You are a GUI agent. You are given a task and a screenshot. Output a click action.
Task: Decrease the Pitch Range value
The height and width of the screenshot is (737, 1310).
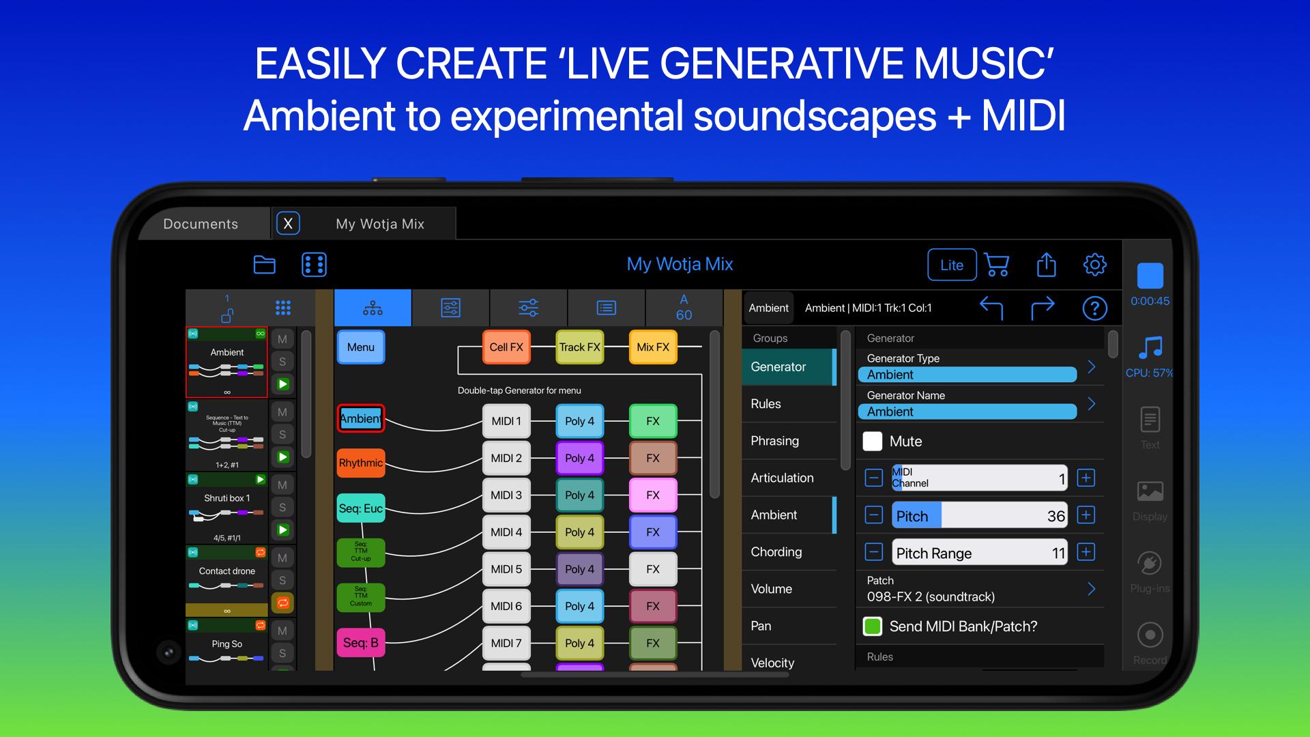pyautogui.click(x=873, y=551)
